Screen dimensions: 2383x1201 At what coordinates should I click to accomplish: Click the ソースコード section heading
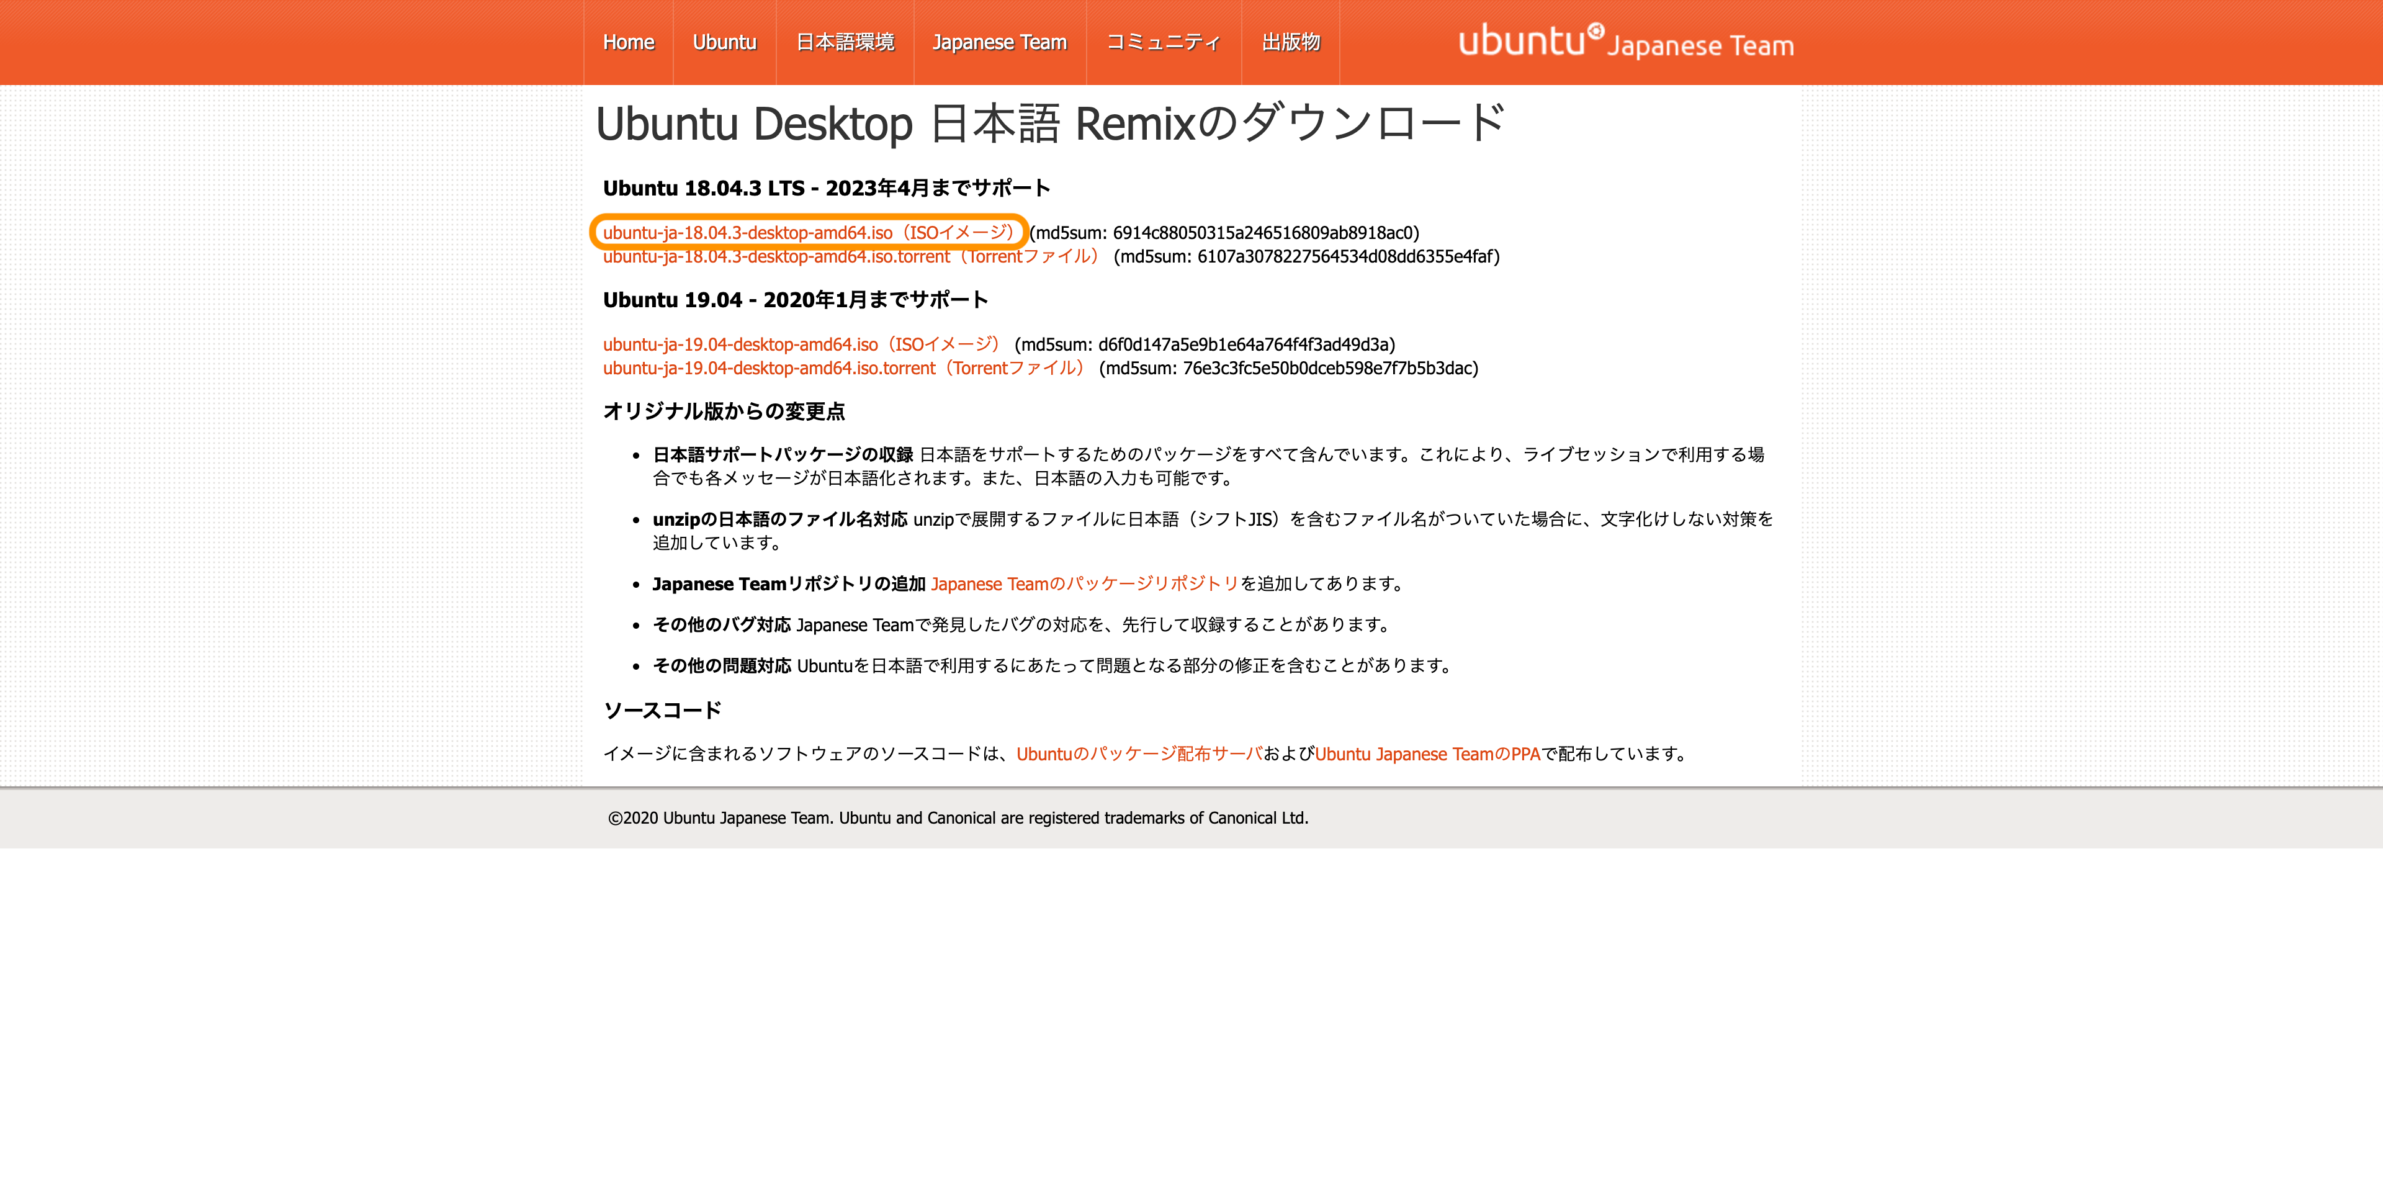[662, 711]
